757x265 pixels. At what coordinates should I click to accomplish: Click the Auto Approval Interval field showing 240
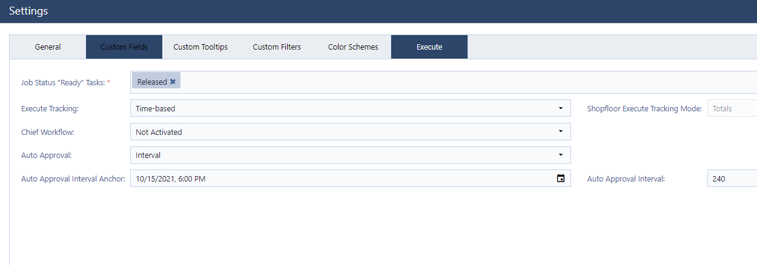click(x=732, y=178)
